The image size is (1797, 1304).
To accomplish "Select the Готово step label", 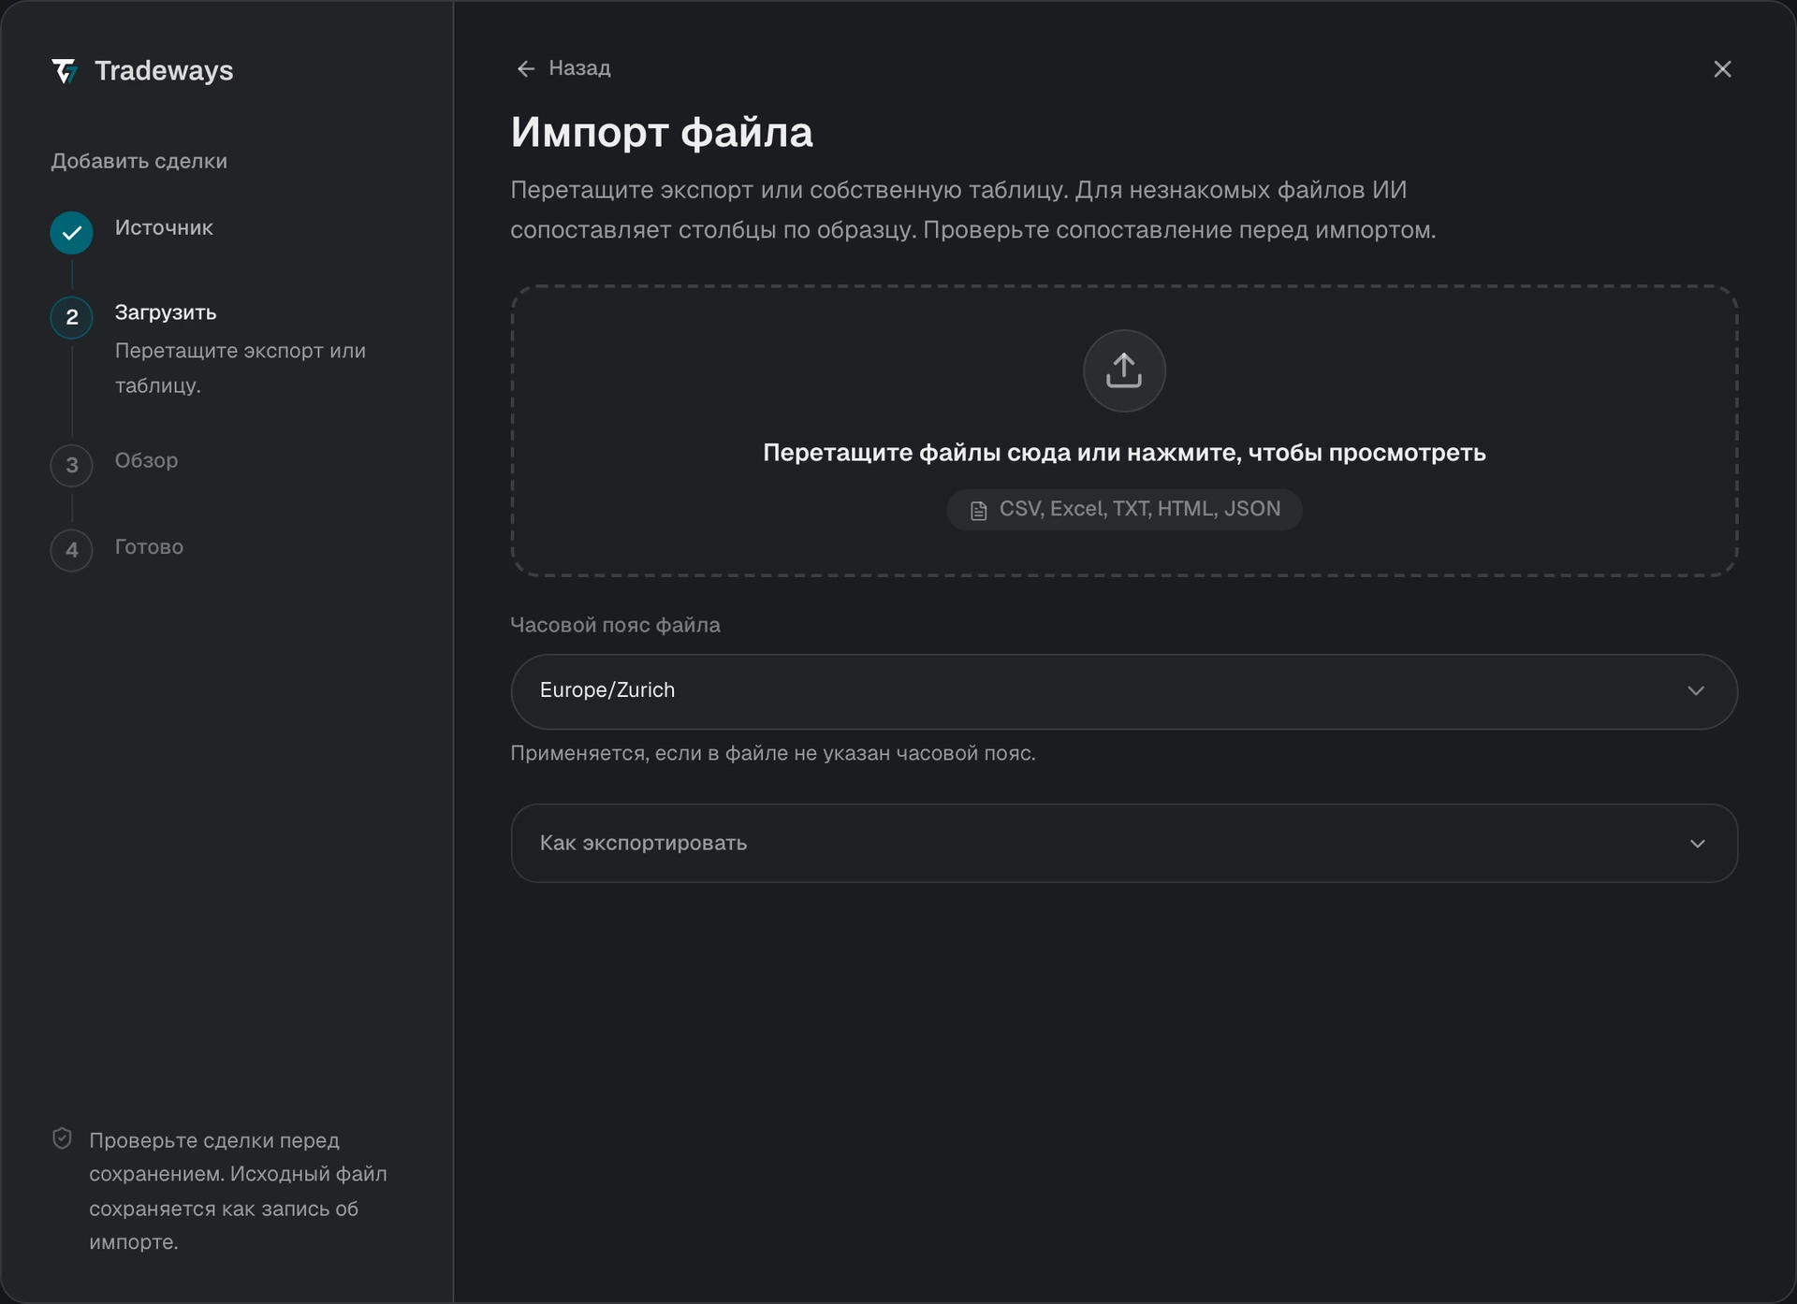I will (149, 546).
